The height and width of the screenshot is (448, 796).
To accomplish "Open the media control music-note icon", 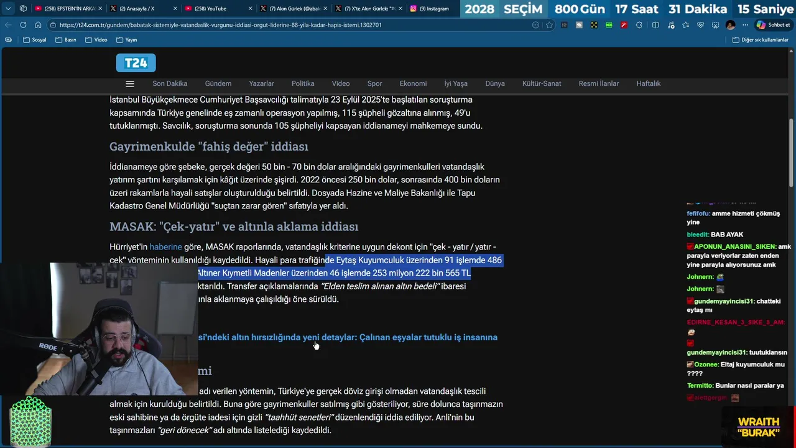I will pyautogui.click(x=670, y=25).
